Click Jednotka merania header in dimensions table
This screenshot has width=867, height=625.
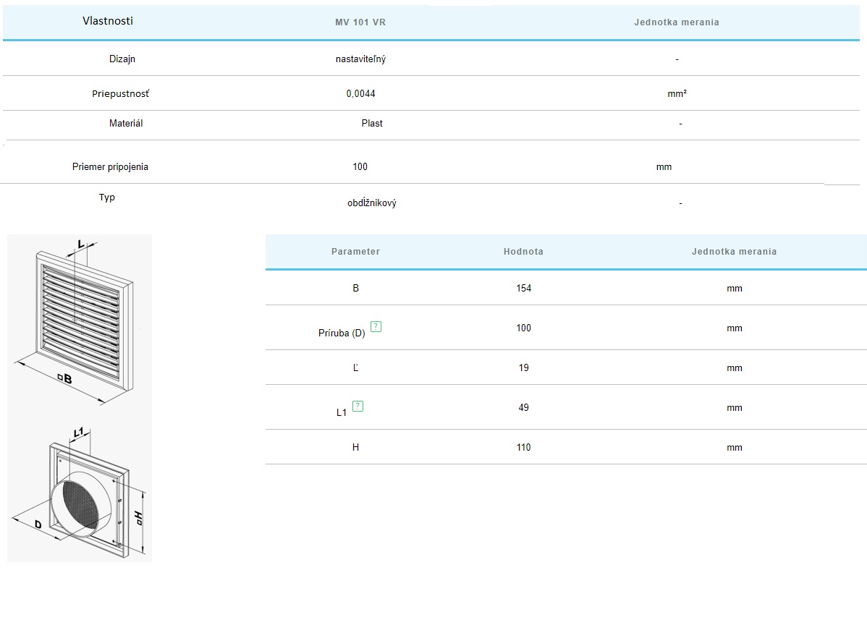point(734,252)
